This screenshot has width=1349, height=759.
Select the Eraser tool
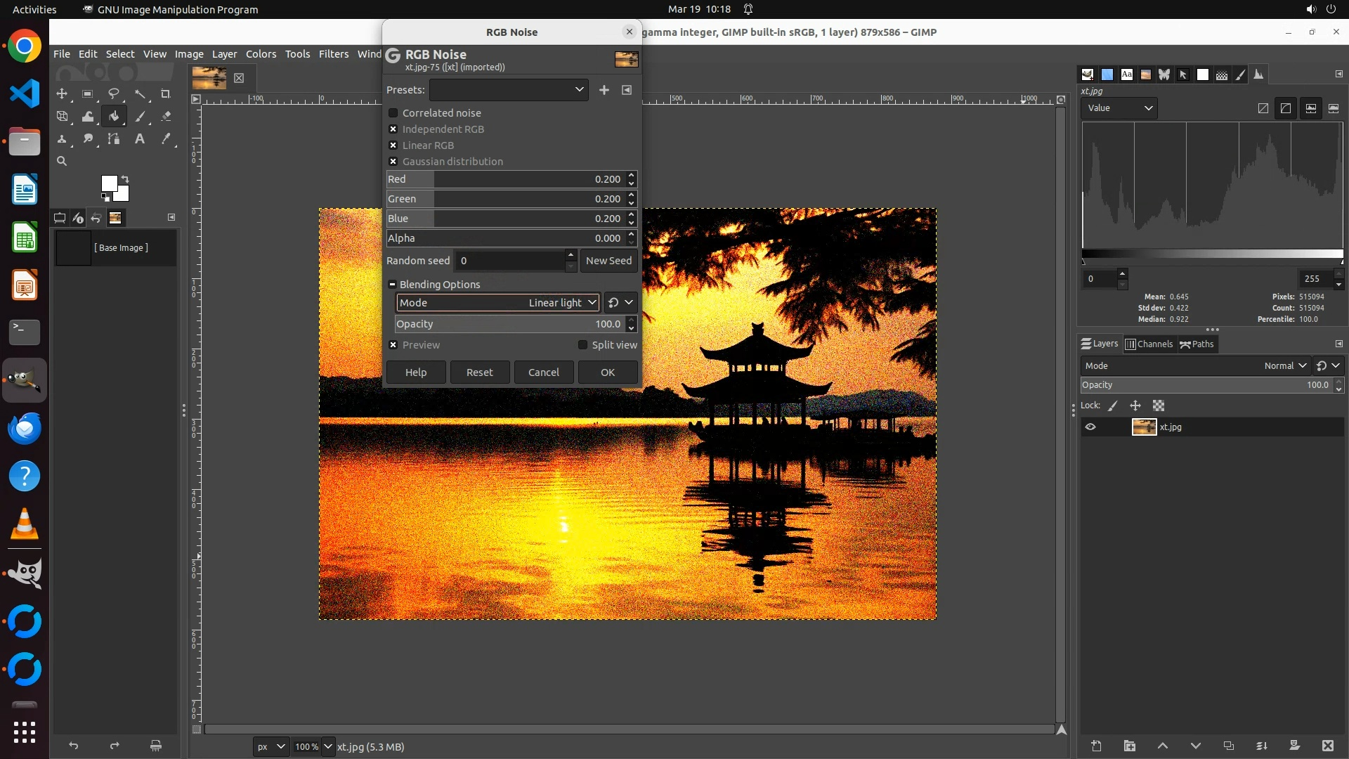tap(166, 117)
